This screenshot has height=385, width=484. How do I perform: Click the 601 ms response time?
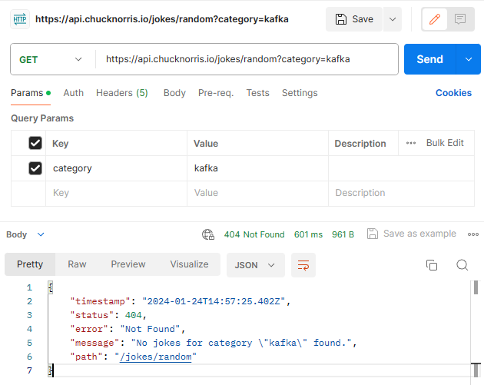coord(308,234)
